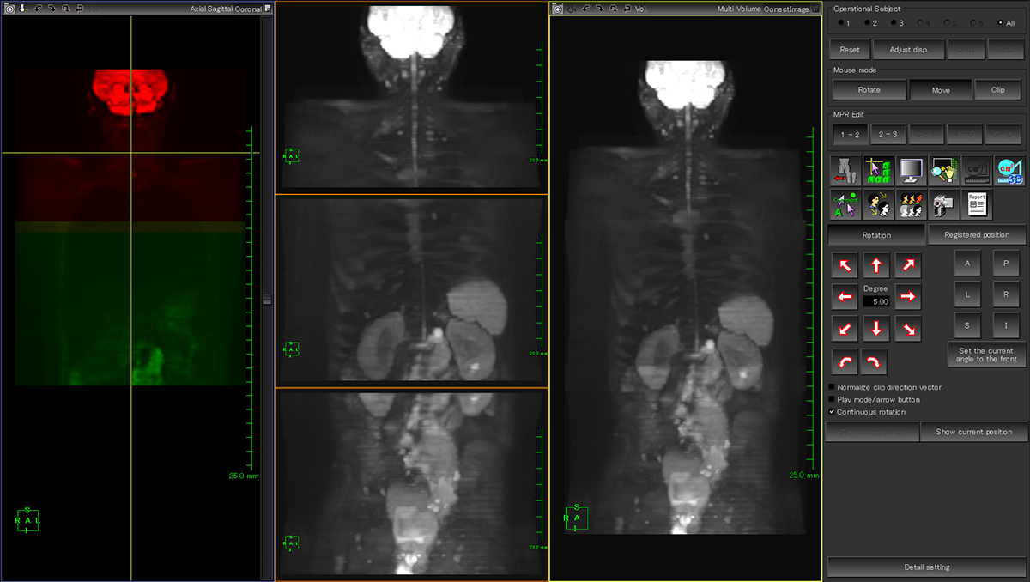Viewport: 1030px width, 582px height.
Task: Click the Adjust disp. button
Action: click(x=908, y=50)
